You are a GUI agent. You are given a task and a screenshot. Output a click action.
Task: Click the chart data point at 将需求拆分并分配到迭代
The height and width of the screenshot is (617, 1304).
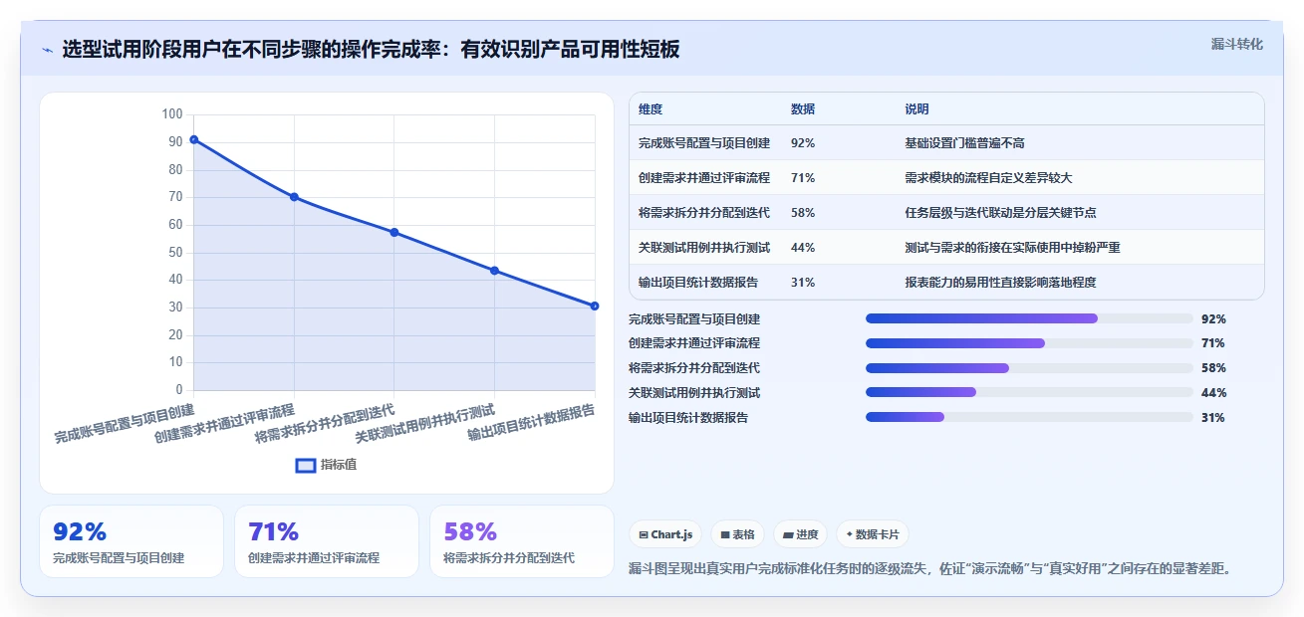(x=394, y=232)
